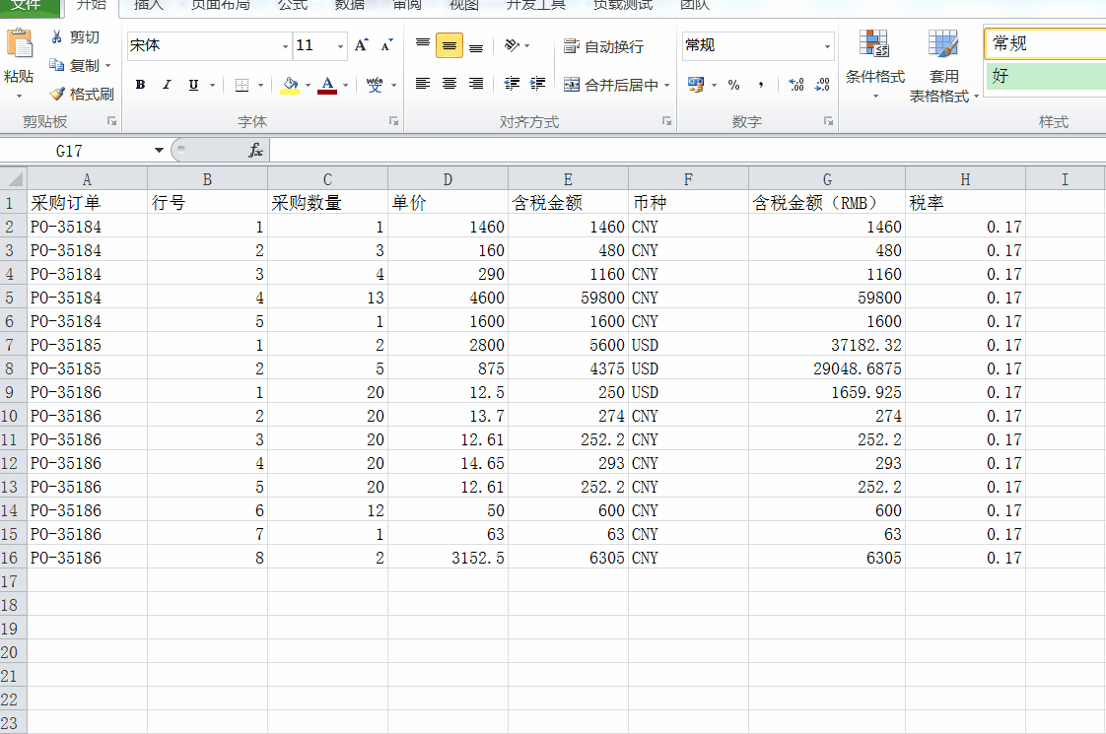Open Name Box dropdown arrow
Viewport: 1106px width, 734px height.
coord(159,150)
